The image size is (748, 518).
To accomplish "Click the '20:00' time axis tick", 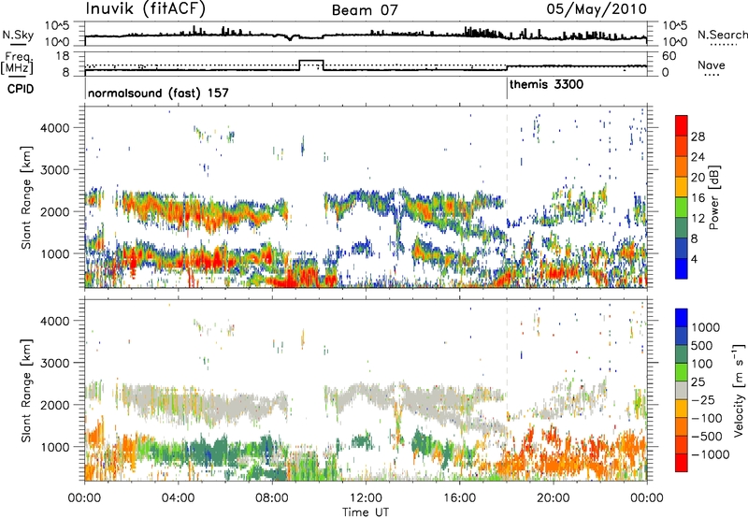I will click(553, 498).
